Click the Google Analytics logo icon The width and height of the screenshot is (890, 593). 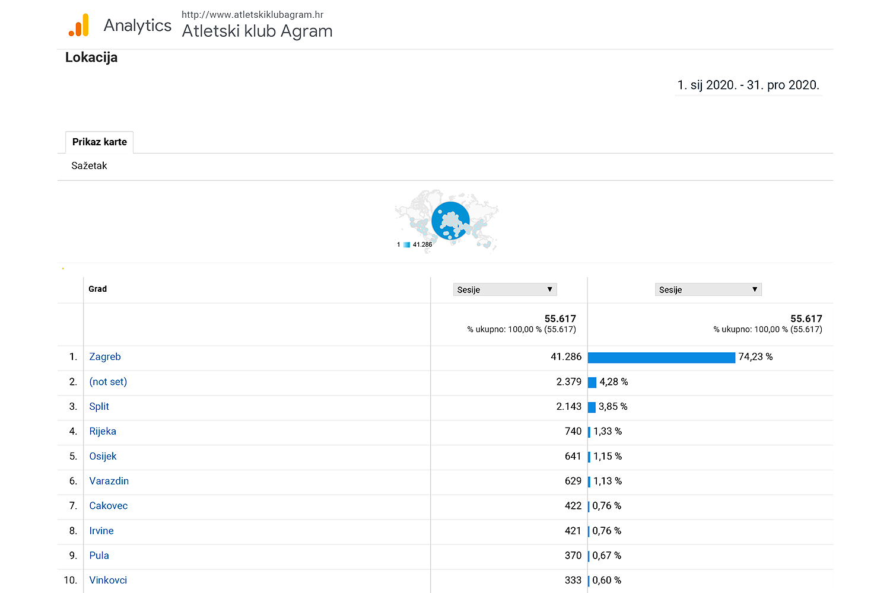coord(79,25)
